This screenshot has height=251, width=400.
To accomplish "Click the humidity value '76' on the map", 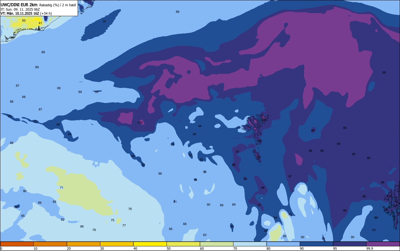I will 130,209.
